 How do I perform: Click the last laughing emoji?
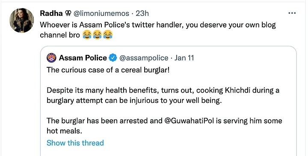[108, 35]
